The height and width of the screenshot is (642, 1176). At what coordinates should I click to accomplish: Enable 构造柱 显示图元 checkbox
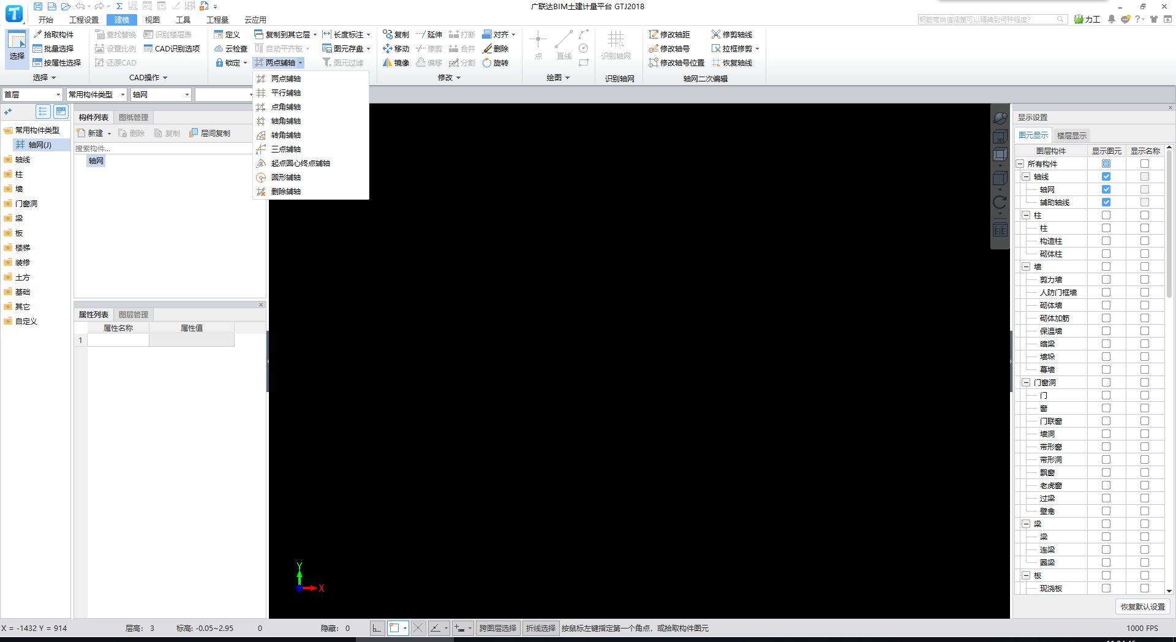click(x=1106, y=241)
